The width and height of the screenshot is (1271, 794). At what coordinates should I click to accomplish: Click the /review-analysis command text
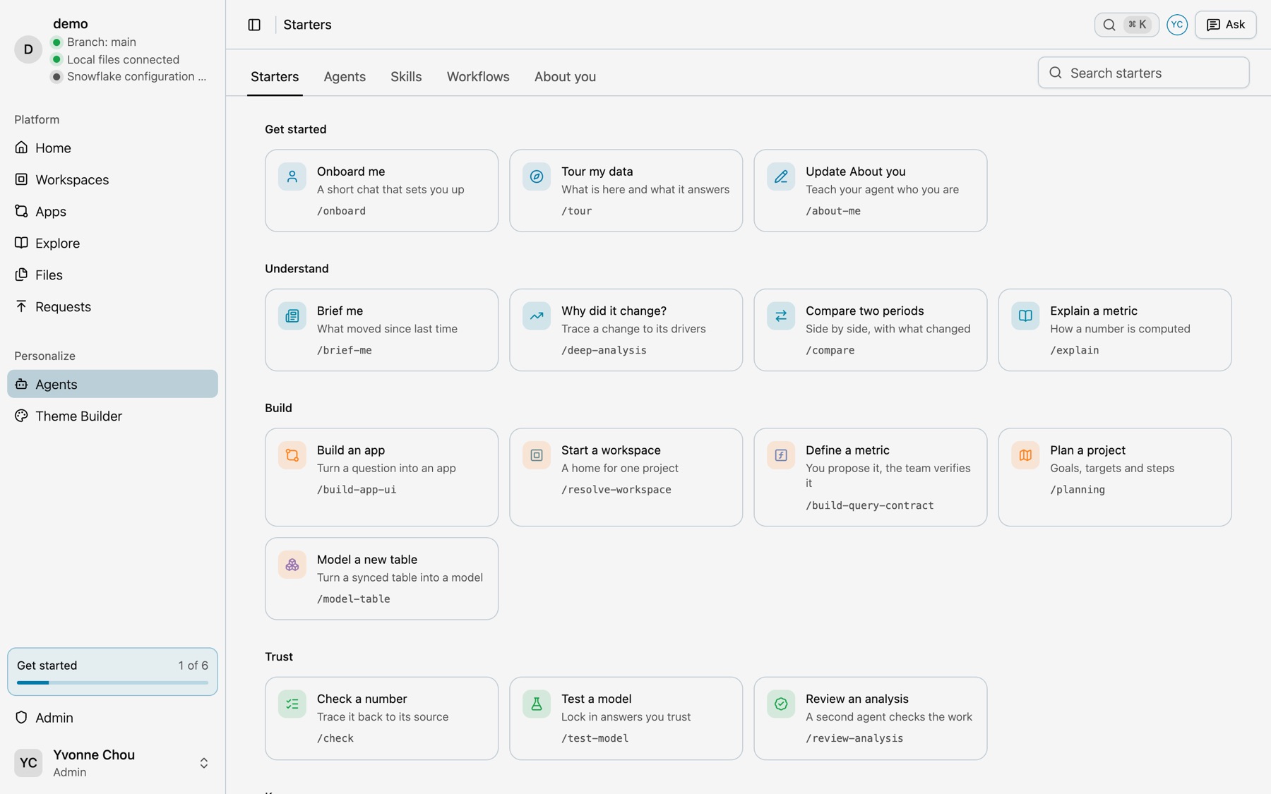click(854, 738)
